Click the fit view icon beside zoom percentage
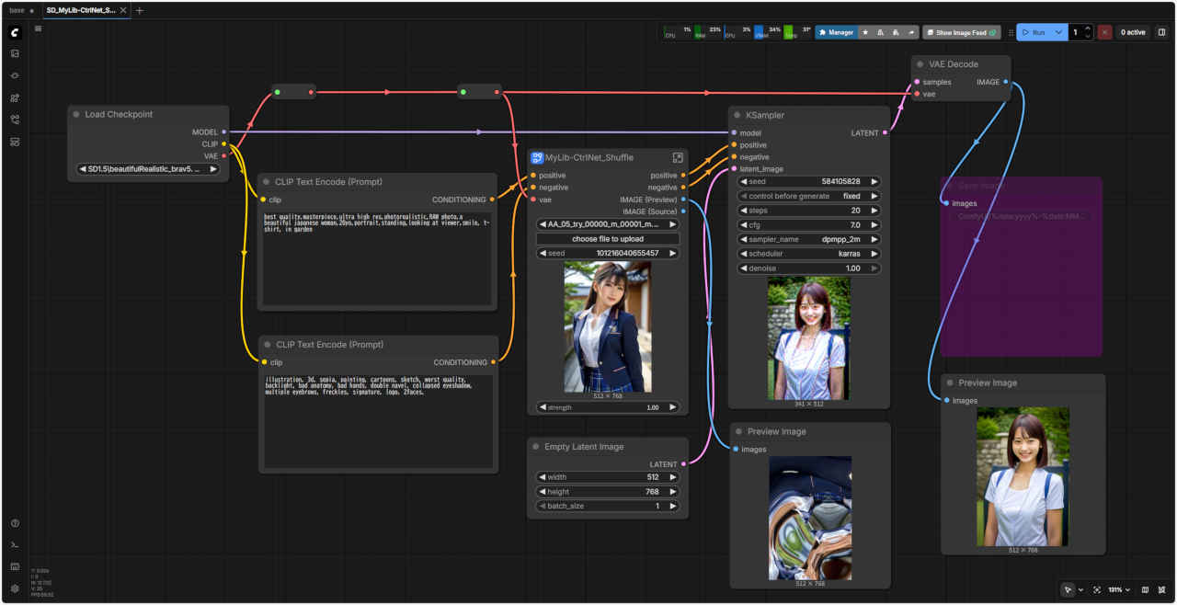This screenshot has height=605, width=1177. (x=1096, y=589)
